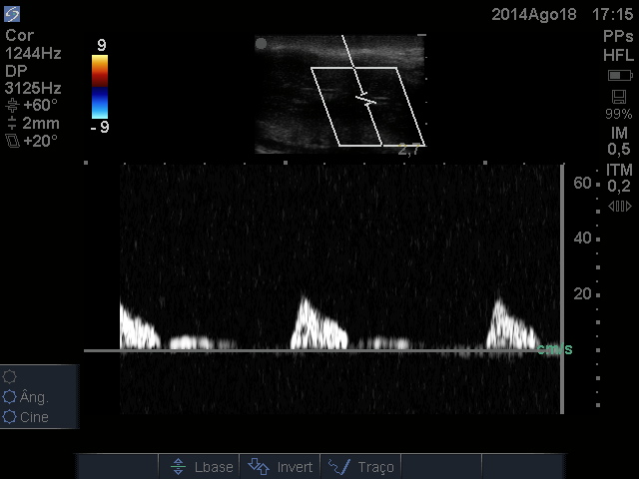Click the probe arrows icon under ITM
Image resolution: width=639 pixels, height=479 pixels.
pos(619,206)
